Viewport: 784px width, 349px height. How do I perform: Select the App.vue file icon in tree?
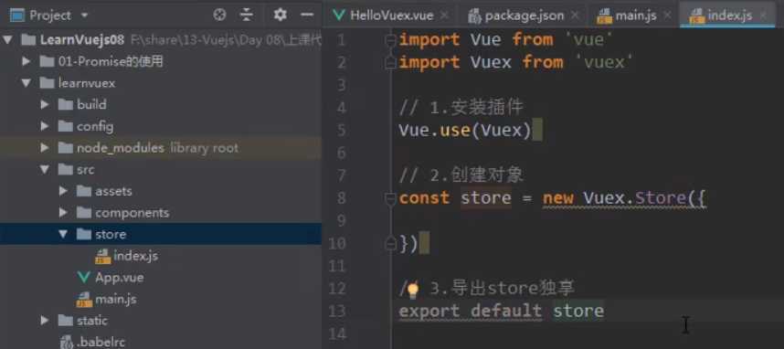pos(84,277)
